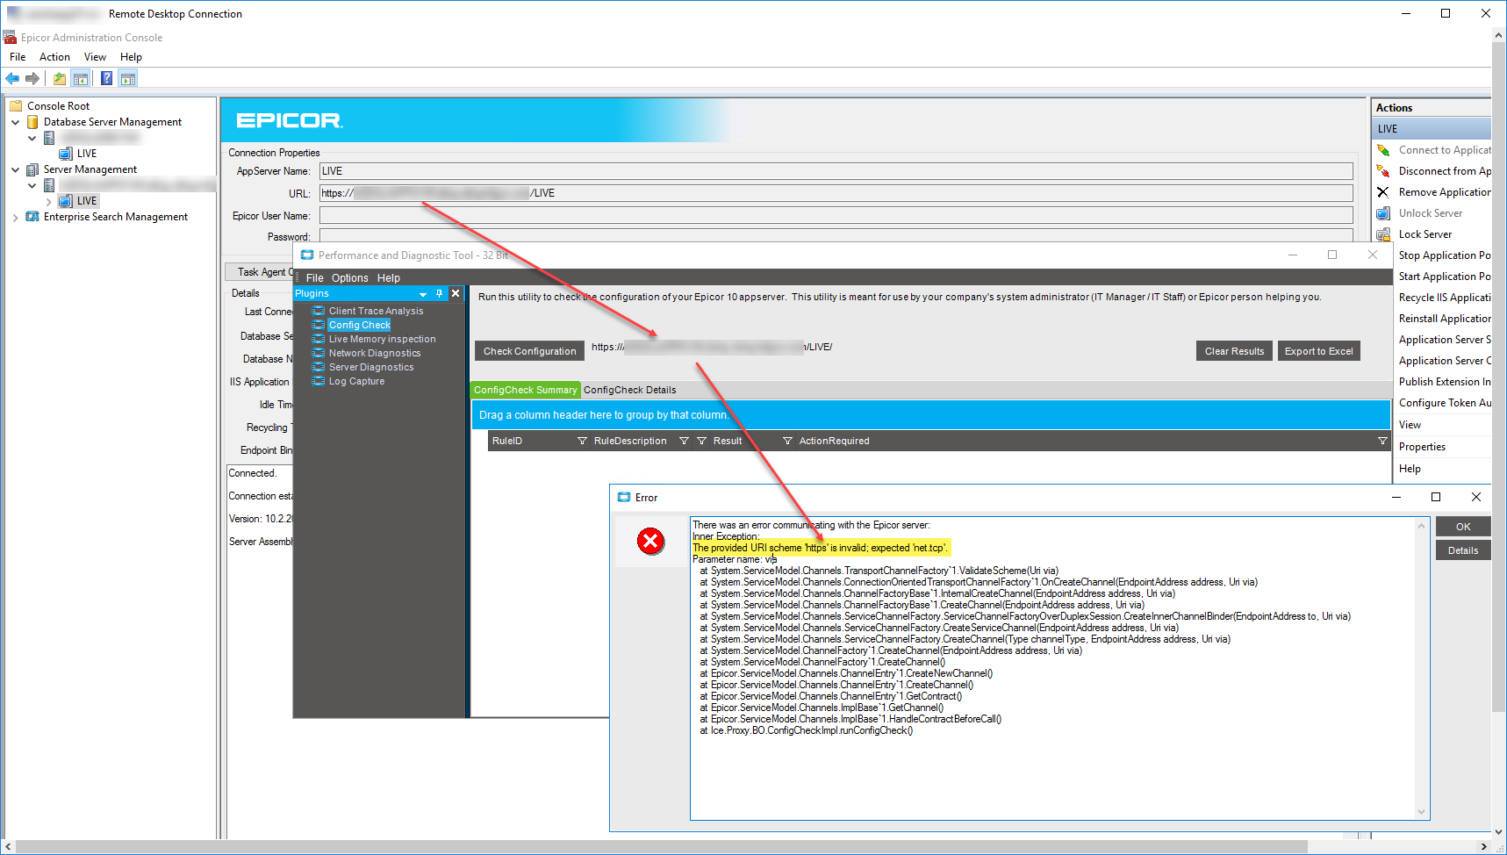Pin the Plugins panel with pushpin icon

pos(440,293)
